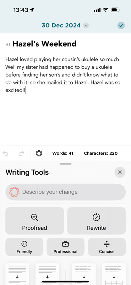131x285 pixels.
Task: Select the Table format thumbnail
Action: pyautogui.click(x=114, y=274)
